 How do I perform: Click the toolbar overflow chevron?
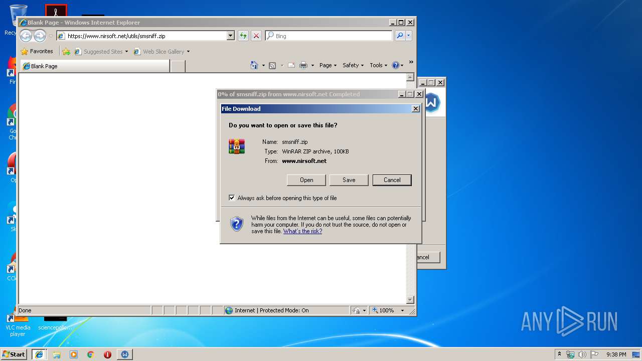point(411,62)
